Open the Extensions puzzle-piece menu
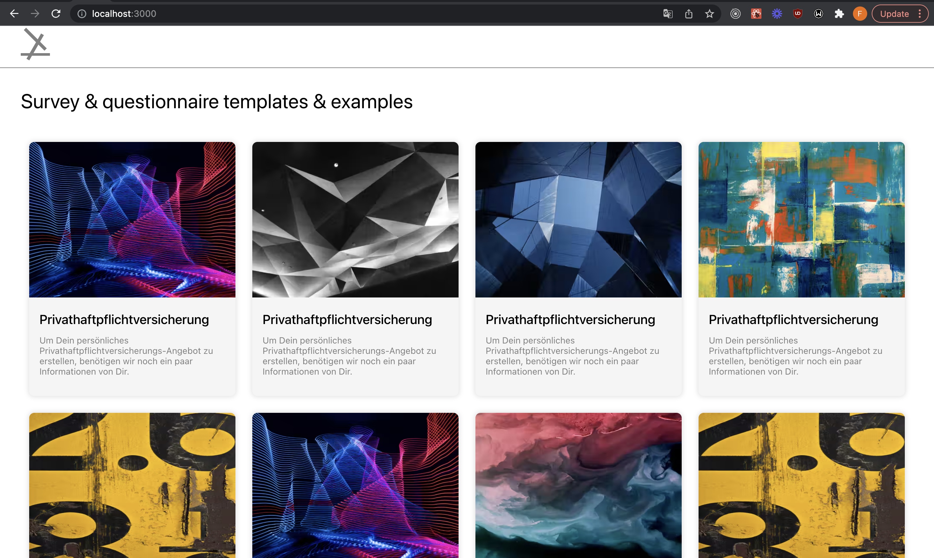Screen dimensions: 934x558 839,14
